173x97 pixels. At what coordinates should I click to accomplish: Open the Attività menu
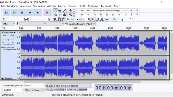tap(51, 6)
